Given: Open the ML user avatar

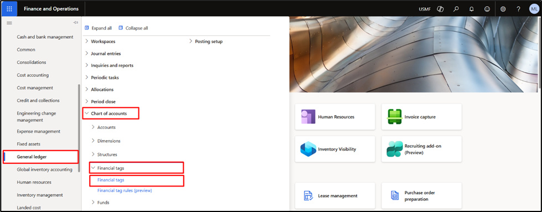Looking at the screenshot, I should (534, 9).
